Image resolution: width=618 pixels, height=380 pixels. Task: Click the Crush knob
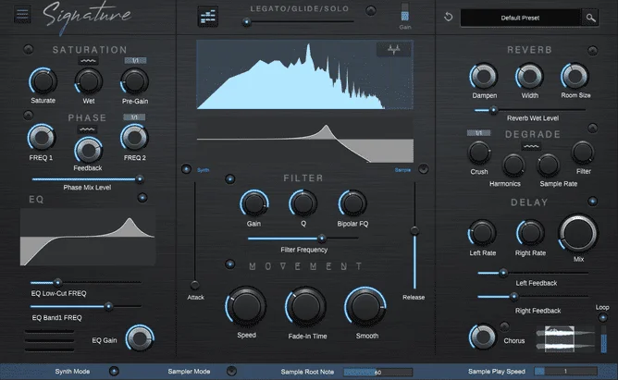coord(479,153)
